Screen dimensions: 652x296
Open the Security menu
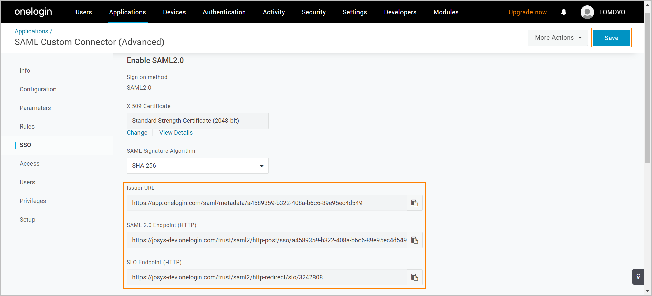[314, 12]
